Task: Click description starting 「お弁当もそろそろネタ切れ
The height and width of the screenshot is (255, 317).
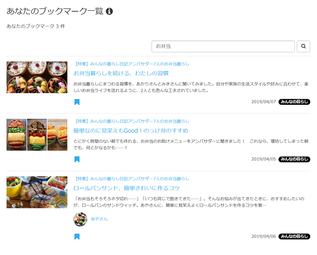Action: click(x=189, y=202)
